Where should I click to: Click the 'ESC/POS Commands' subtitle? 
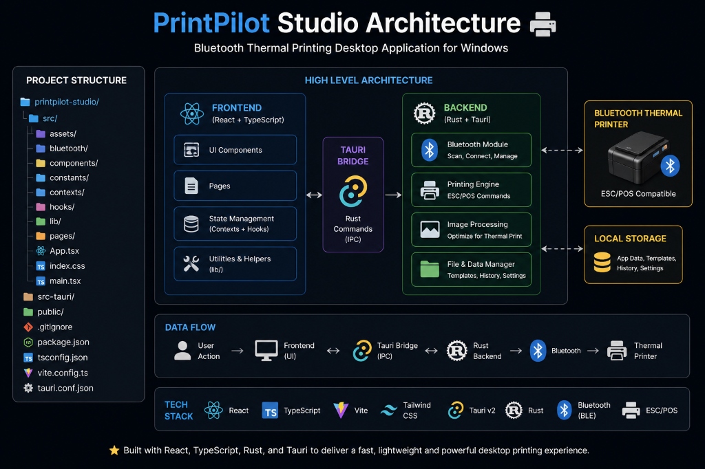[478, 196]
